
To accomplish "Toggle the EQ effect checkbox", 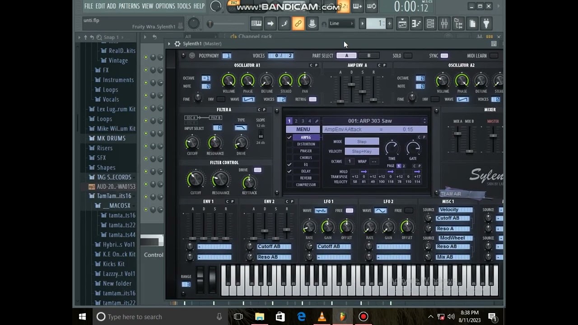I will (x=289, y=164).
